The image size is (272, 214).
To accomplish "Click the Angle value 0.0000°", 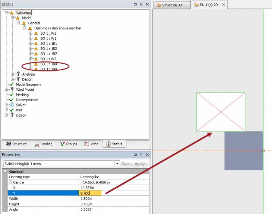I will (x=114, y=210).
